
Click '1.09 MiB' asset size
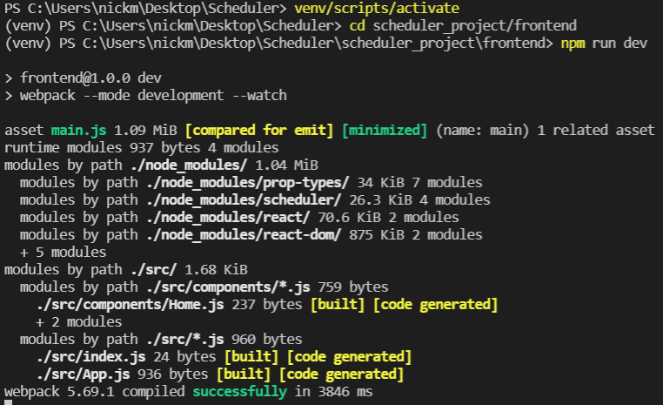click(145, 131)
